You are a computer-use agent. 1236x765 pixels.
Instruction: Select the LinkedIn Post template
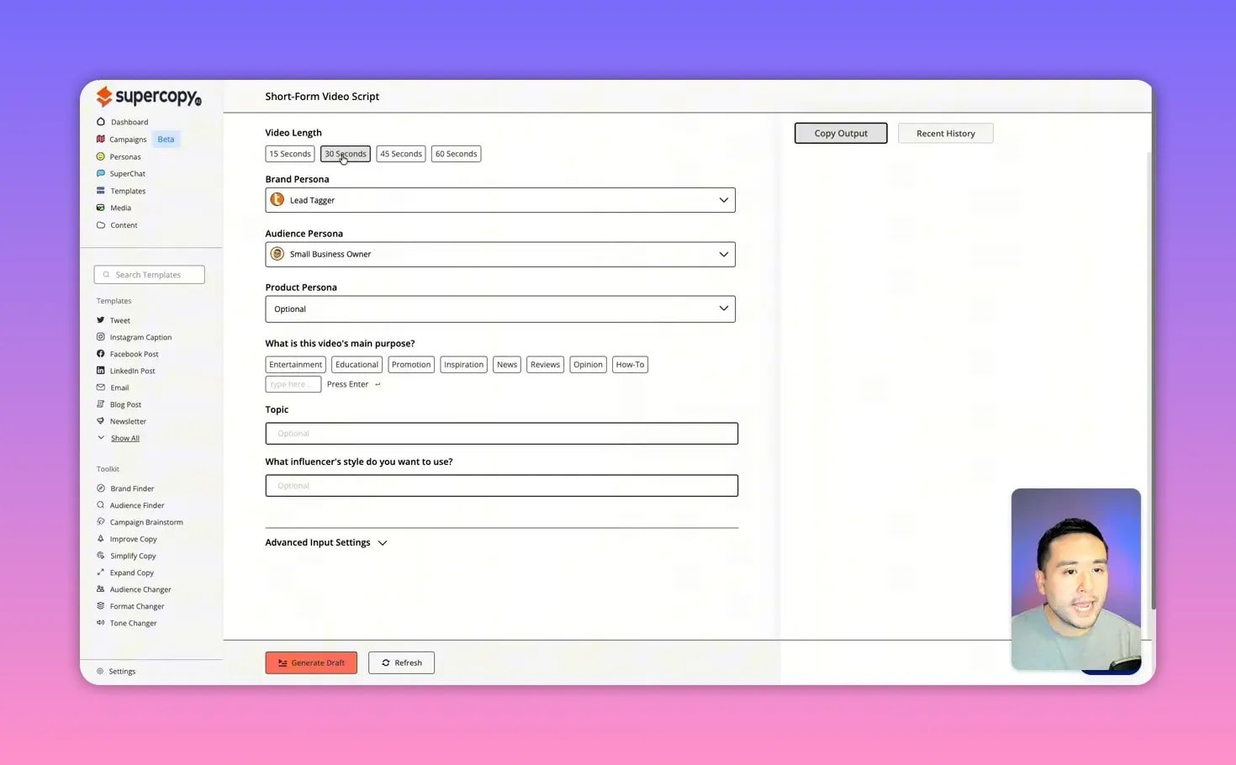(132, 370)
